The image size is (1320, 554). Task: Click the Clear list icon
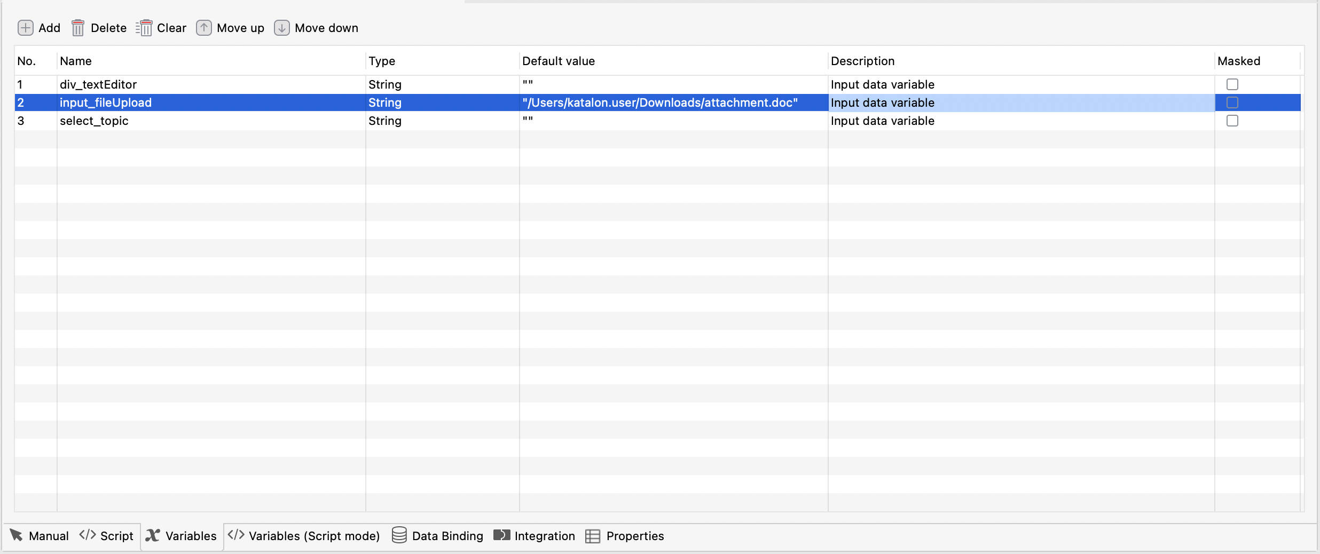click(145, 28)
